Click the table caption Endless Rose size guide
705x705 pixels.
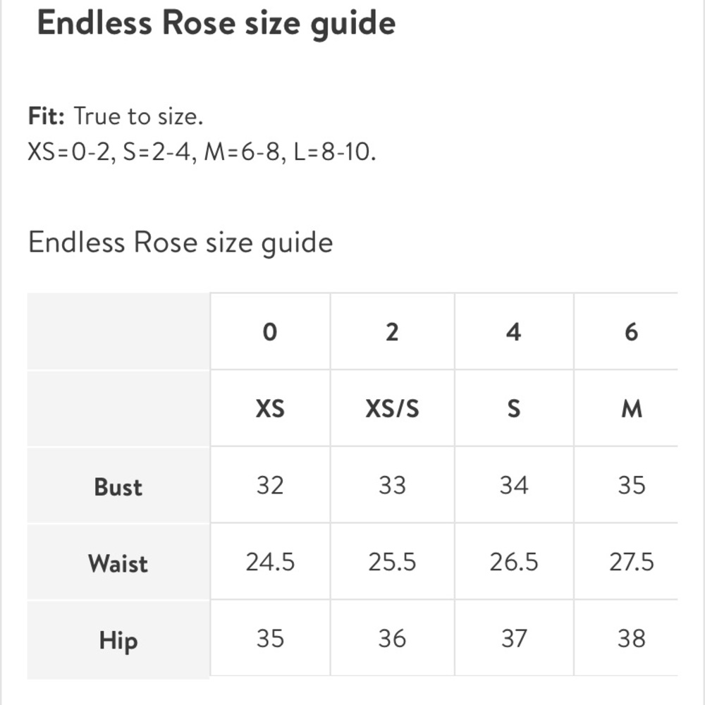180,243
